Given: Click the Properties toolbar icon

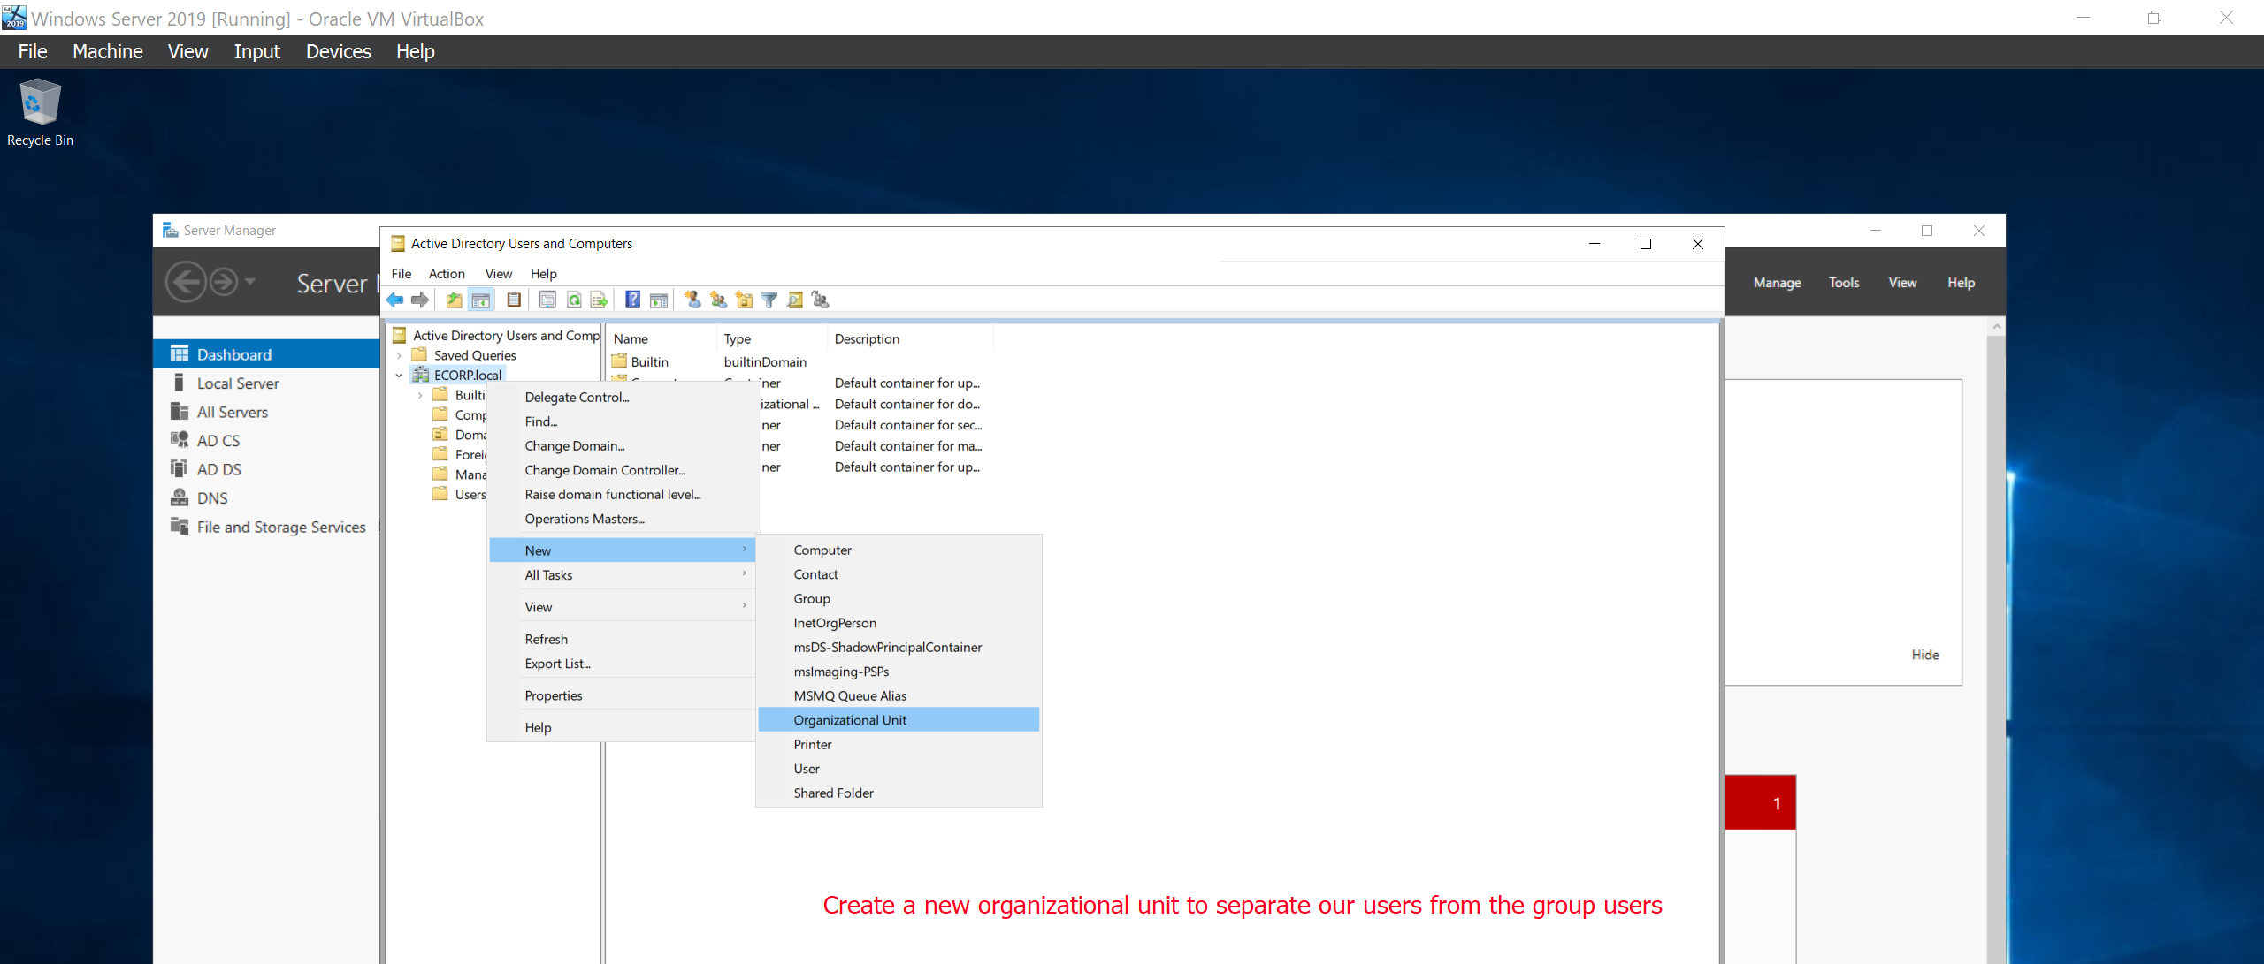Looking at the screenshot, I should coord(547,300).
